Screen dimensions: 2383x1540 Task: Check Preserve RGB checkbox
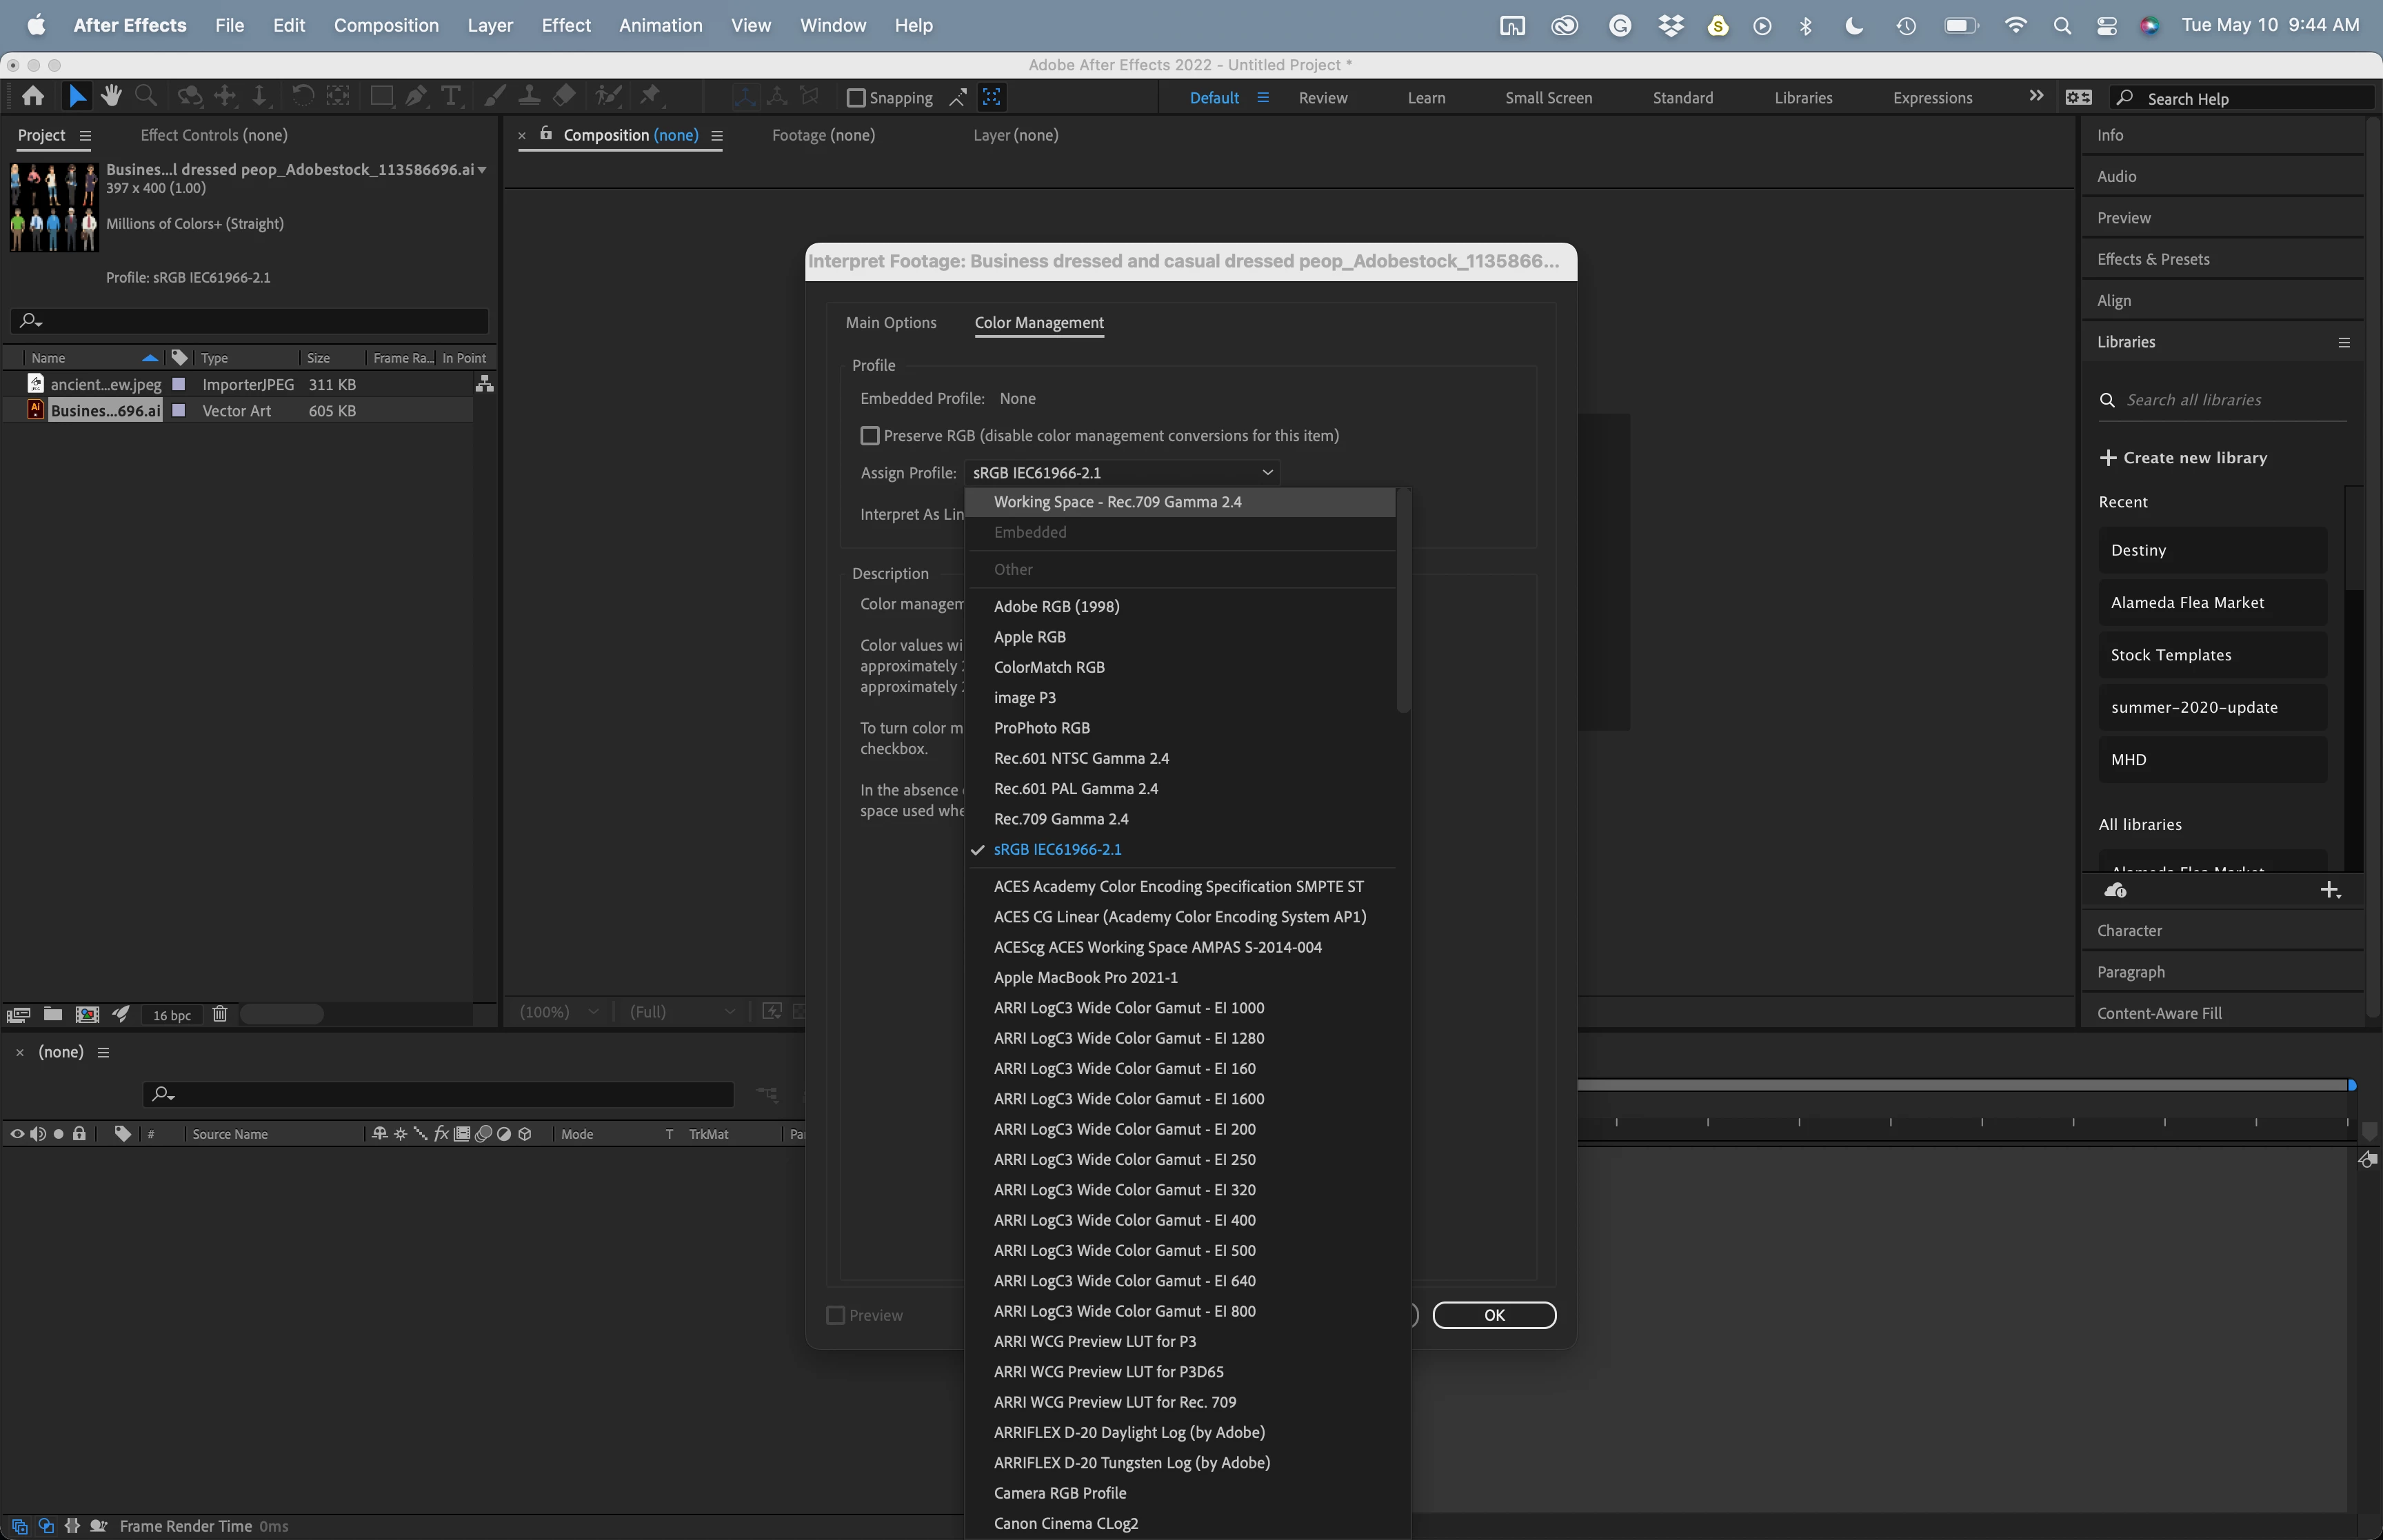870,436
